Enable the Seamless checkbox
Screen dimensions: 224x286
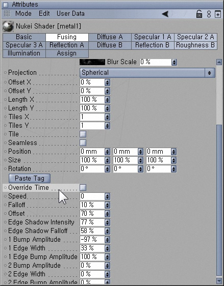point(83,142)
